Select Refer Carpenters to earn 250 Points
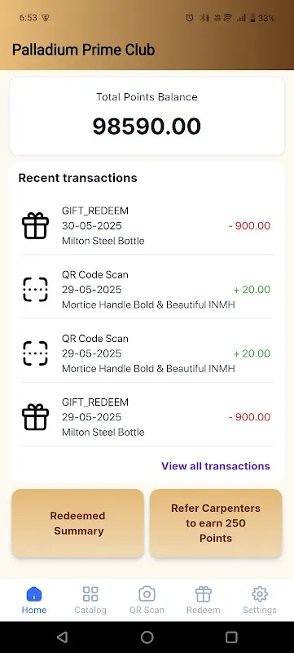 [x=216, y=523]
